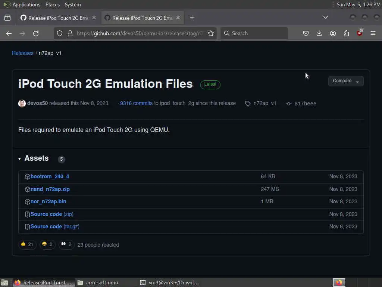Click the file icon for Source code tar.gz

[28, 227]
